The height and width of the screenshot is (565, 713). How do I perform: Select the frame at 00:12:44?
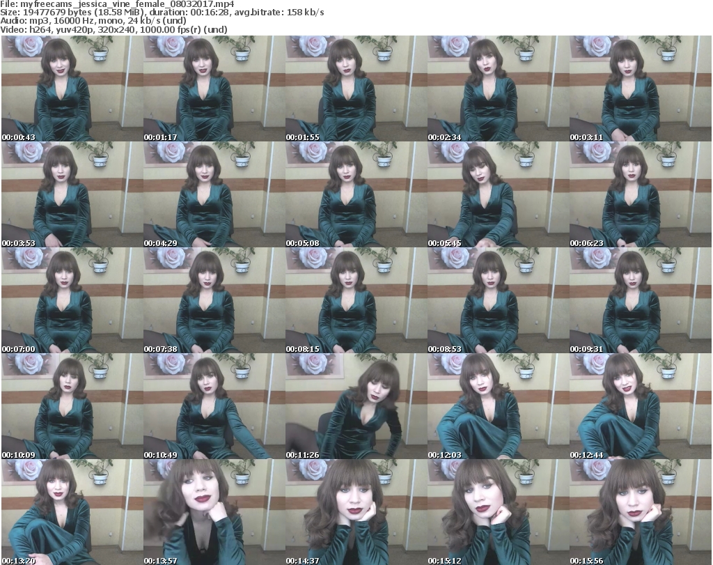[641, 406]
